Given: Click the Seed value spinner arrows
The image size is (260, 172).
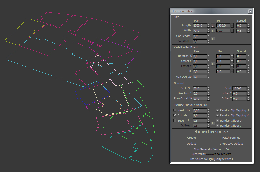Looking at the screenshot, I should click(x=249, y=88).
